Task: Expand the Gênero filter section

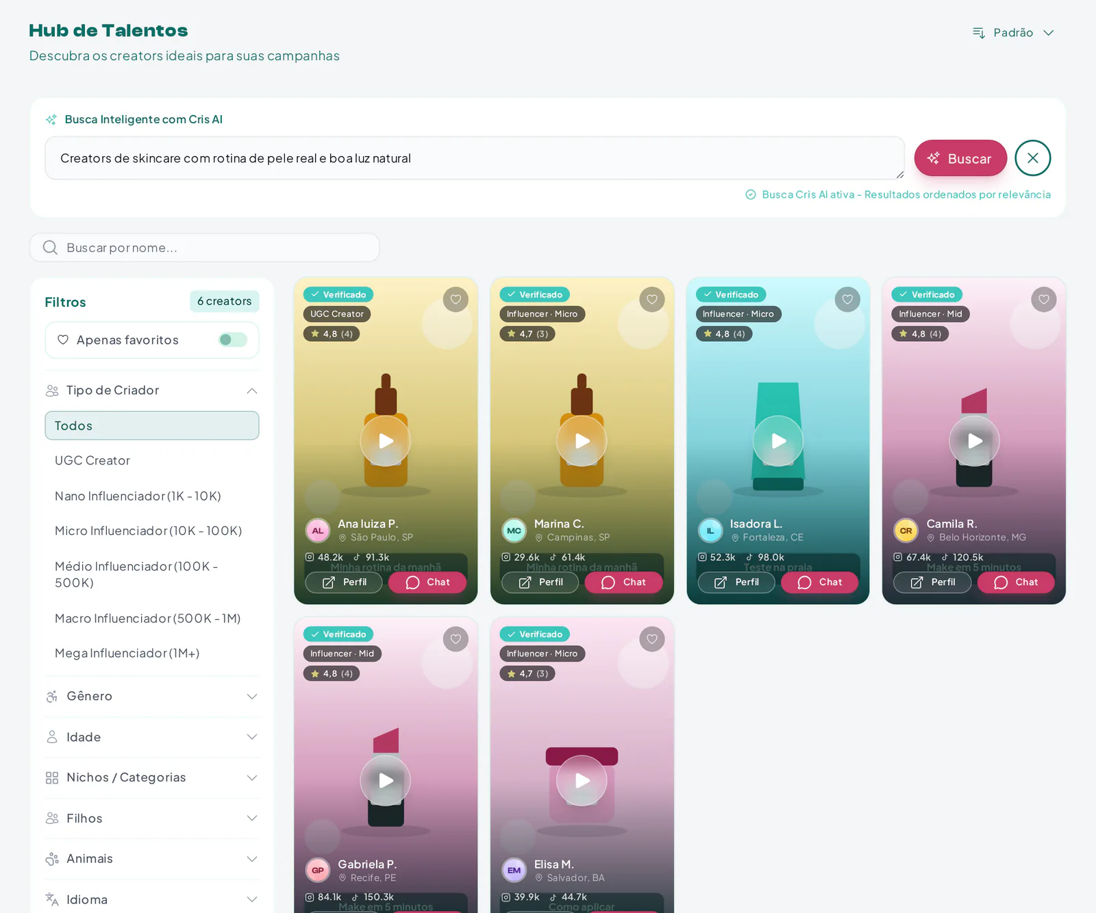Action: [x=152, y=696]
